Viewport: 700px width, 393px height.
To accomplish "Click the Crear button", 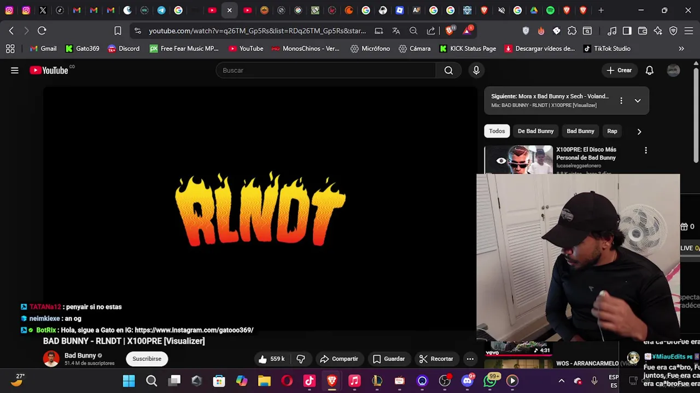I will pyautogui.click(x=619, y=70).
